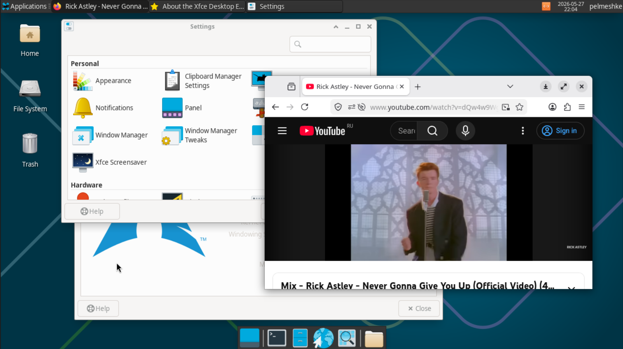Screen dimensions: 623x349
Task: Maximize browser with the diagonal arrows button
Action: (x=563, y=87)
